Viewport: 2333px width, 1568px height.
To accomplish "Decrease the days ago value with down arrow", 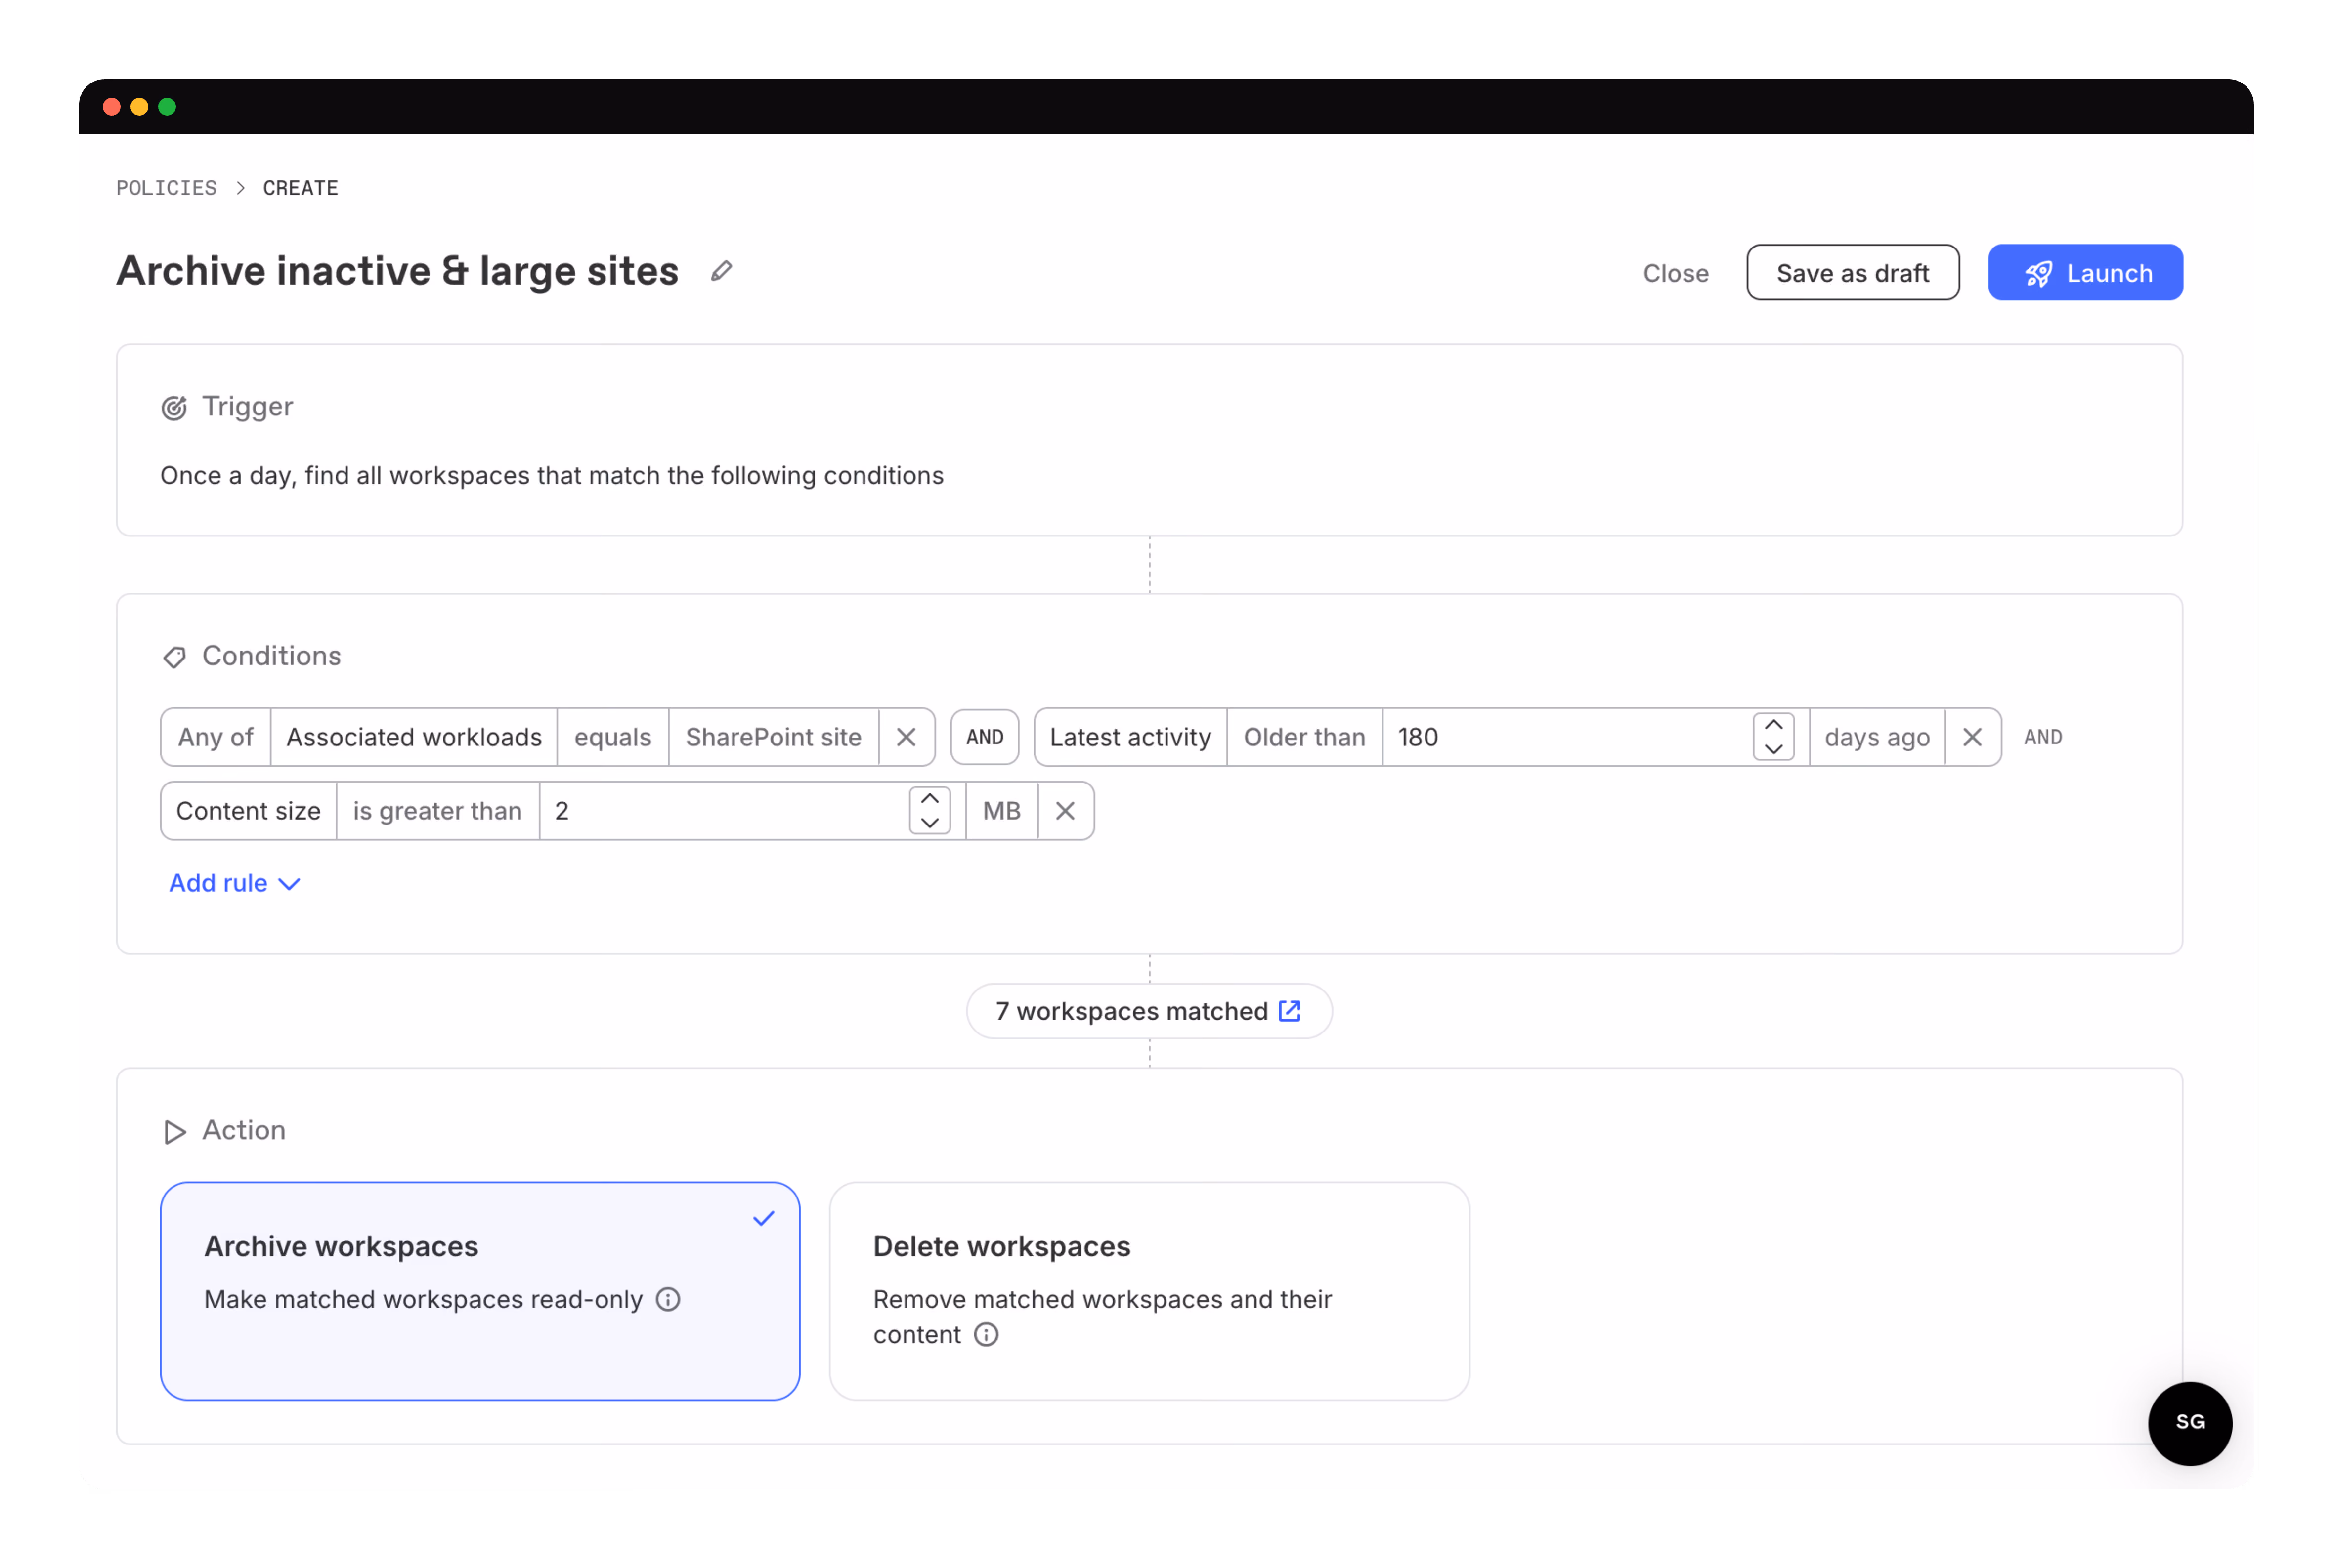I will (1774, 748).
